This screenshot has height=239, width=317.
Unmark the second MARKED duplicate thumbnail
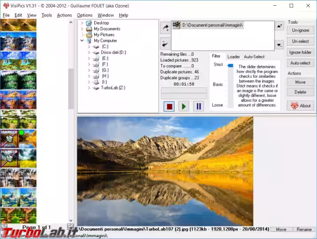9,158
